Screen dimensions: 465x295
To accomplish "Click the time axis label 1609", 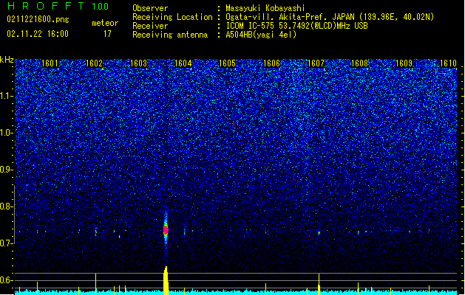I will pos(404,63).
